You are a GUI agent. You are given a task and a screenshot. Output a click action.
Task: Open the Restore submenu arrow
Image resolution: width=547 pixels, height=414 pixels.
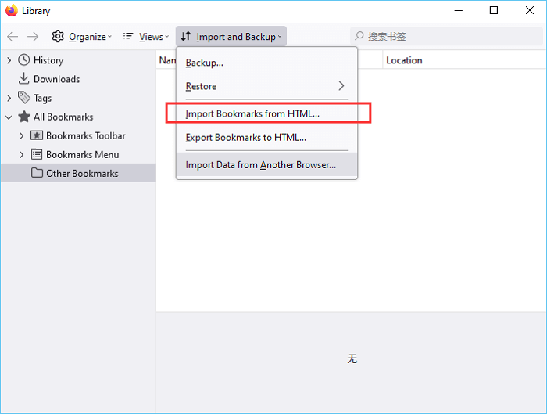click(x=341, y=85)
